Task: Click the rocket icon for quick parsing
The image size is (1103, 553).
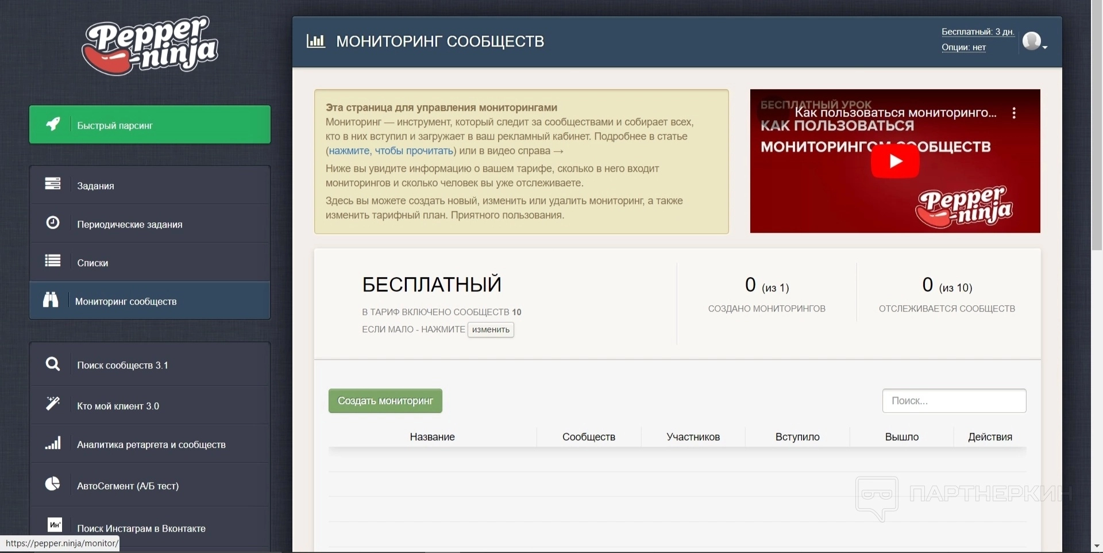Action: pos(53,124)
